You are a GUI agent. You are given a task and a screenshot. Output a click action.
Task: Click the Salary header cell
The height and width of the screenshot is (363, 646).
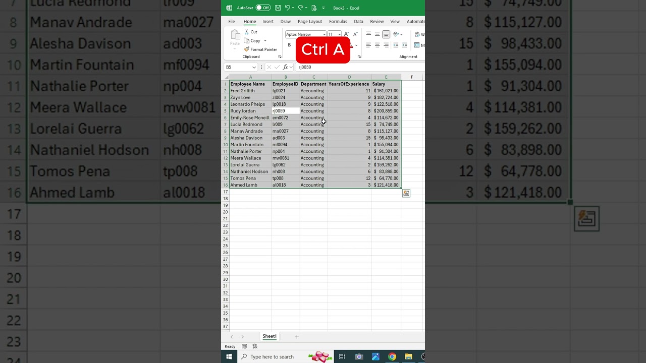pos(386,84)
